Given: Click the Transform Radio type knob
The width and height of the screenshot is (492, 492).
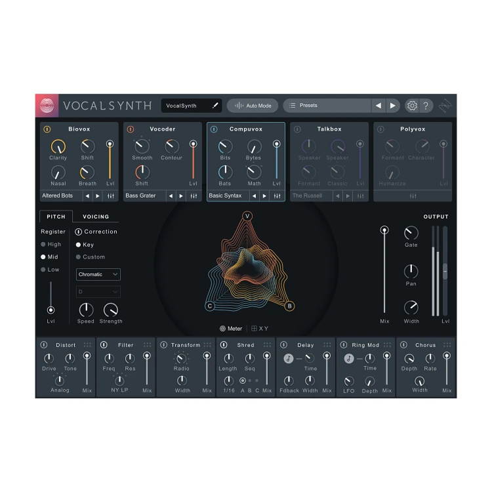Looking at the screenshot, I should click(181, 358).
